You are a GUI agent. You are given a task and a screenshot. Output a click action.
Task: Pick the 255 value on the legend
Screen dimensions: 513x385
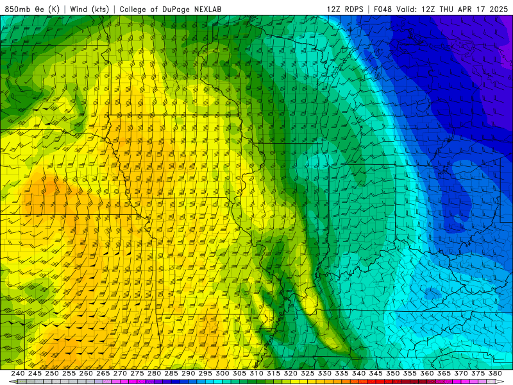[x=69, y=373]
